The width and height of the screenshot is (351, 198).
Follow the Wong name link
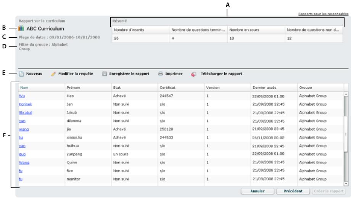click(x=24, y=163)
